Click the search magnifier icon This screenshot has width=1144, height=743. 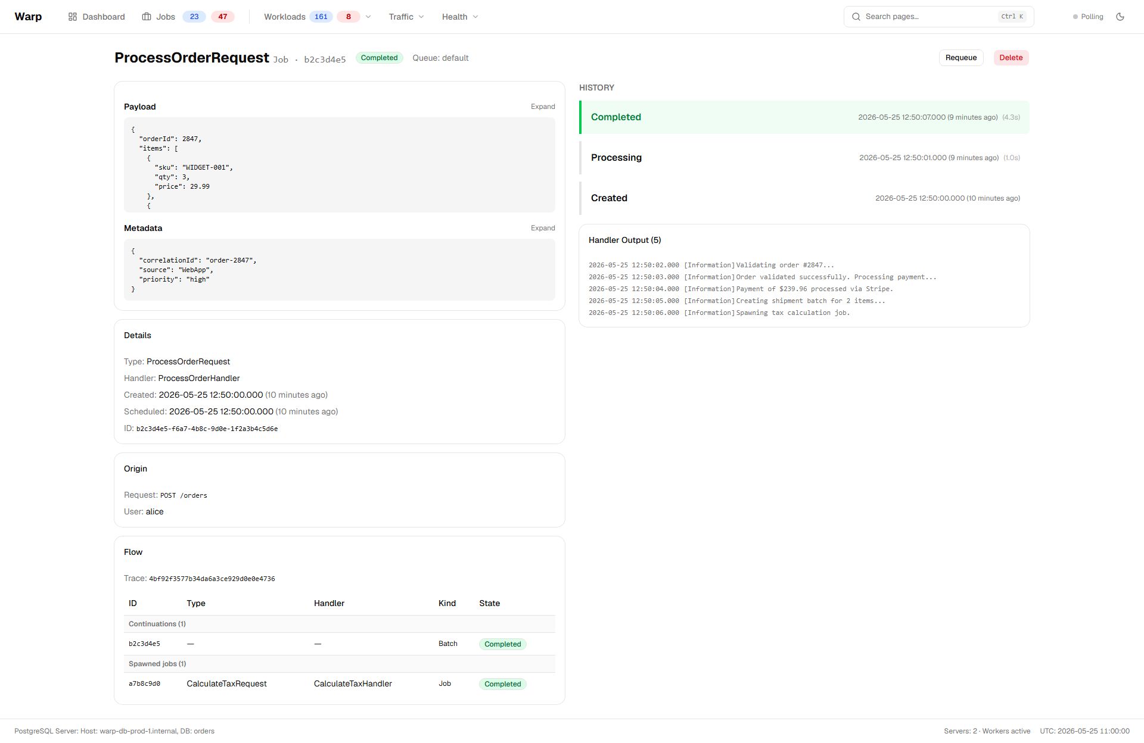pos(856,17)
